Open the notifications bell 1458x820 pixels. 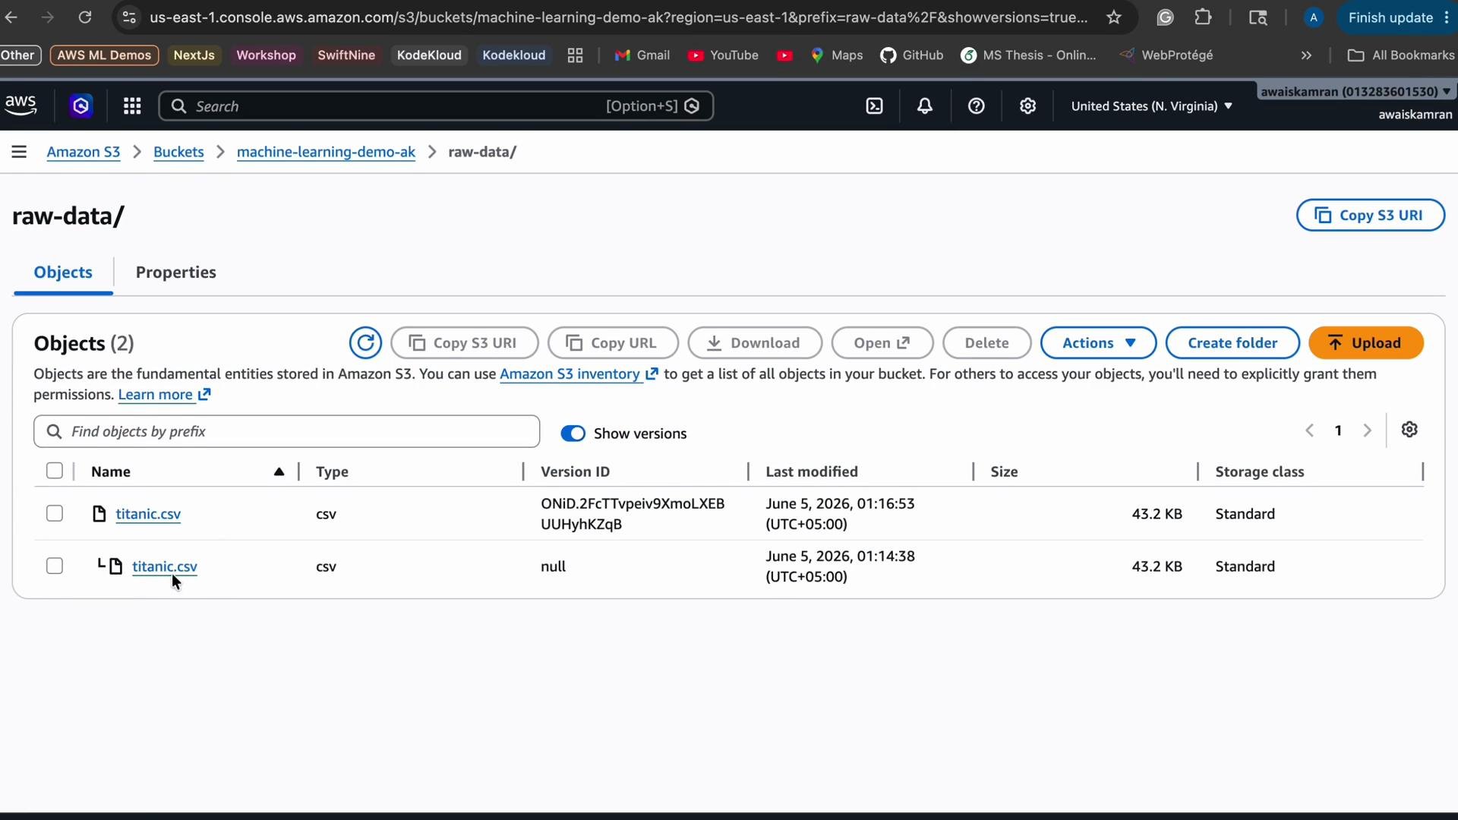tap(925, 106)
